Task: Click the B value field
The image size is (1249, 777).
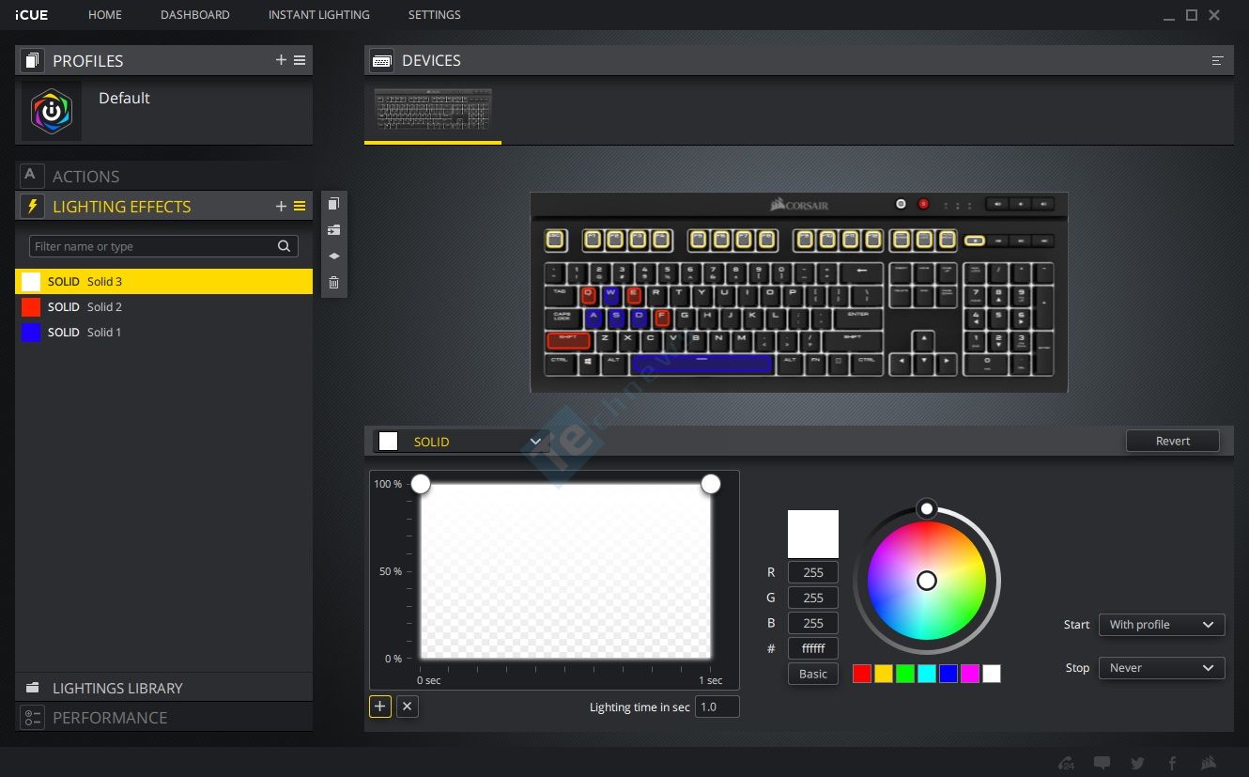Action: 813,623
